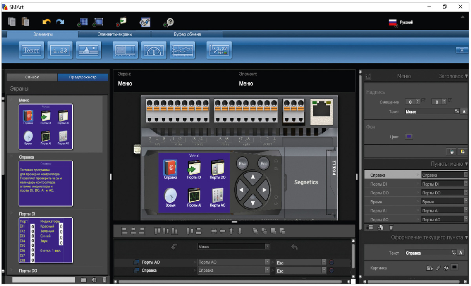Load a picture with the Картинка folder icon

pyautogui.click(x=429, y=268)
